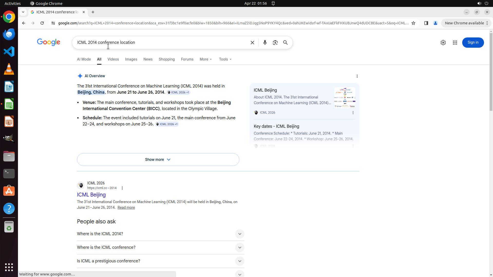Open the Tools dropdown
Image resolution: width=493 pixels, height=277 pixels.
tap(225, 59)
